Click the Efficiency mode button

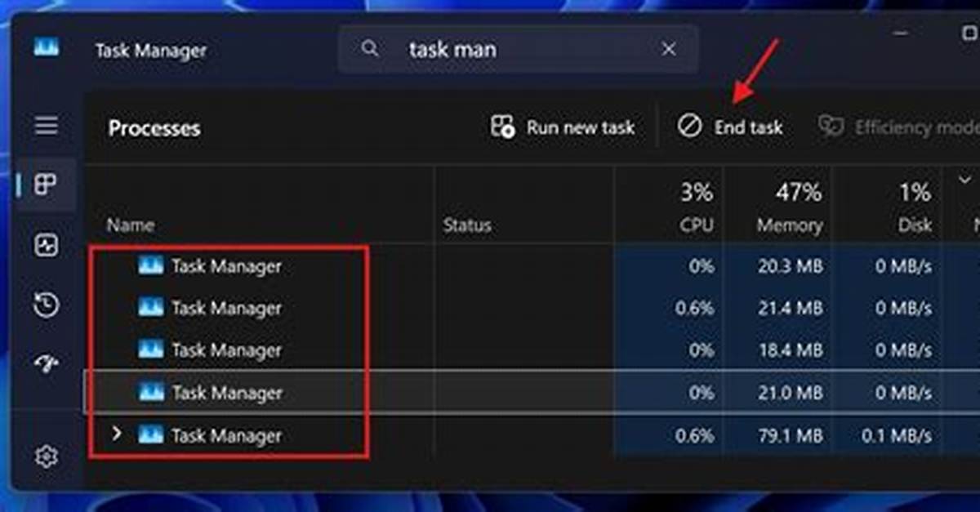click(x=898, y=127)
